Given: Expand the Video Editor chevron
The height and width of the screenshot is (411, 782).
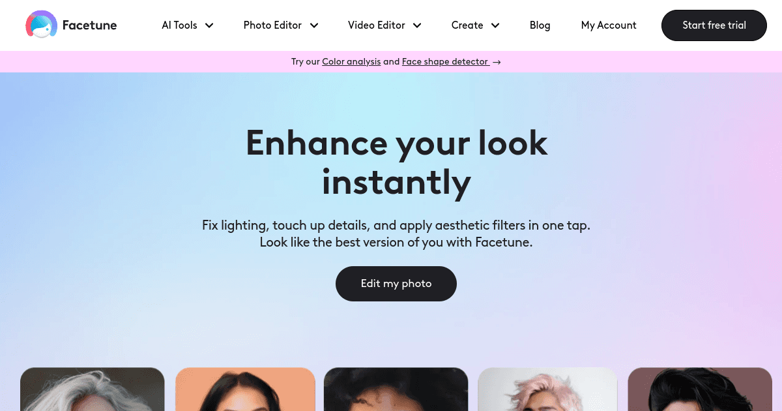Looking at the screenshot, I should pos(417,25).
